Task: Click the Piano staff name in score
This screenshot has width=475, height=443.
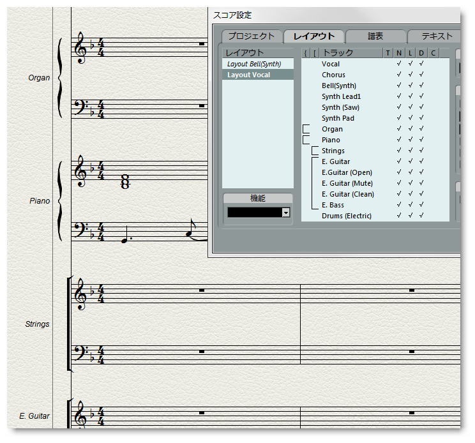Action: coord(40,201)
